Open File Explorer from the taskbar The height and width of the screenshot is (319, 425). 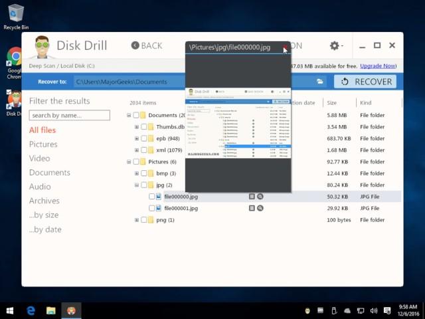coord(50,310)
